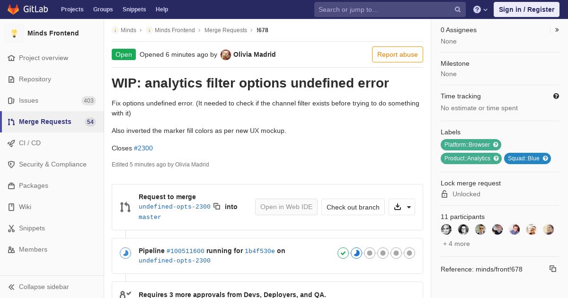Viewport: 568px width, 298px height.
Task: Click the Report abuse button
Action: pos(398,54)
